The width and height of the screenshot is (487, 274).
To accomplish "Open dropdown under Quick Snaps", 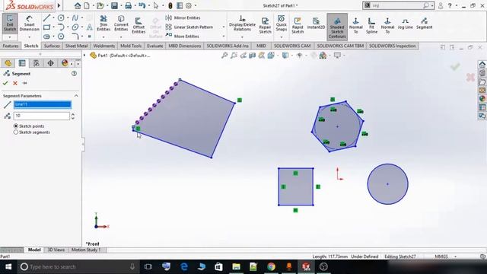I will pyautogui.click(x=281, y=37).
